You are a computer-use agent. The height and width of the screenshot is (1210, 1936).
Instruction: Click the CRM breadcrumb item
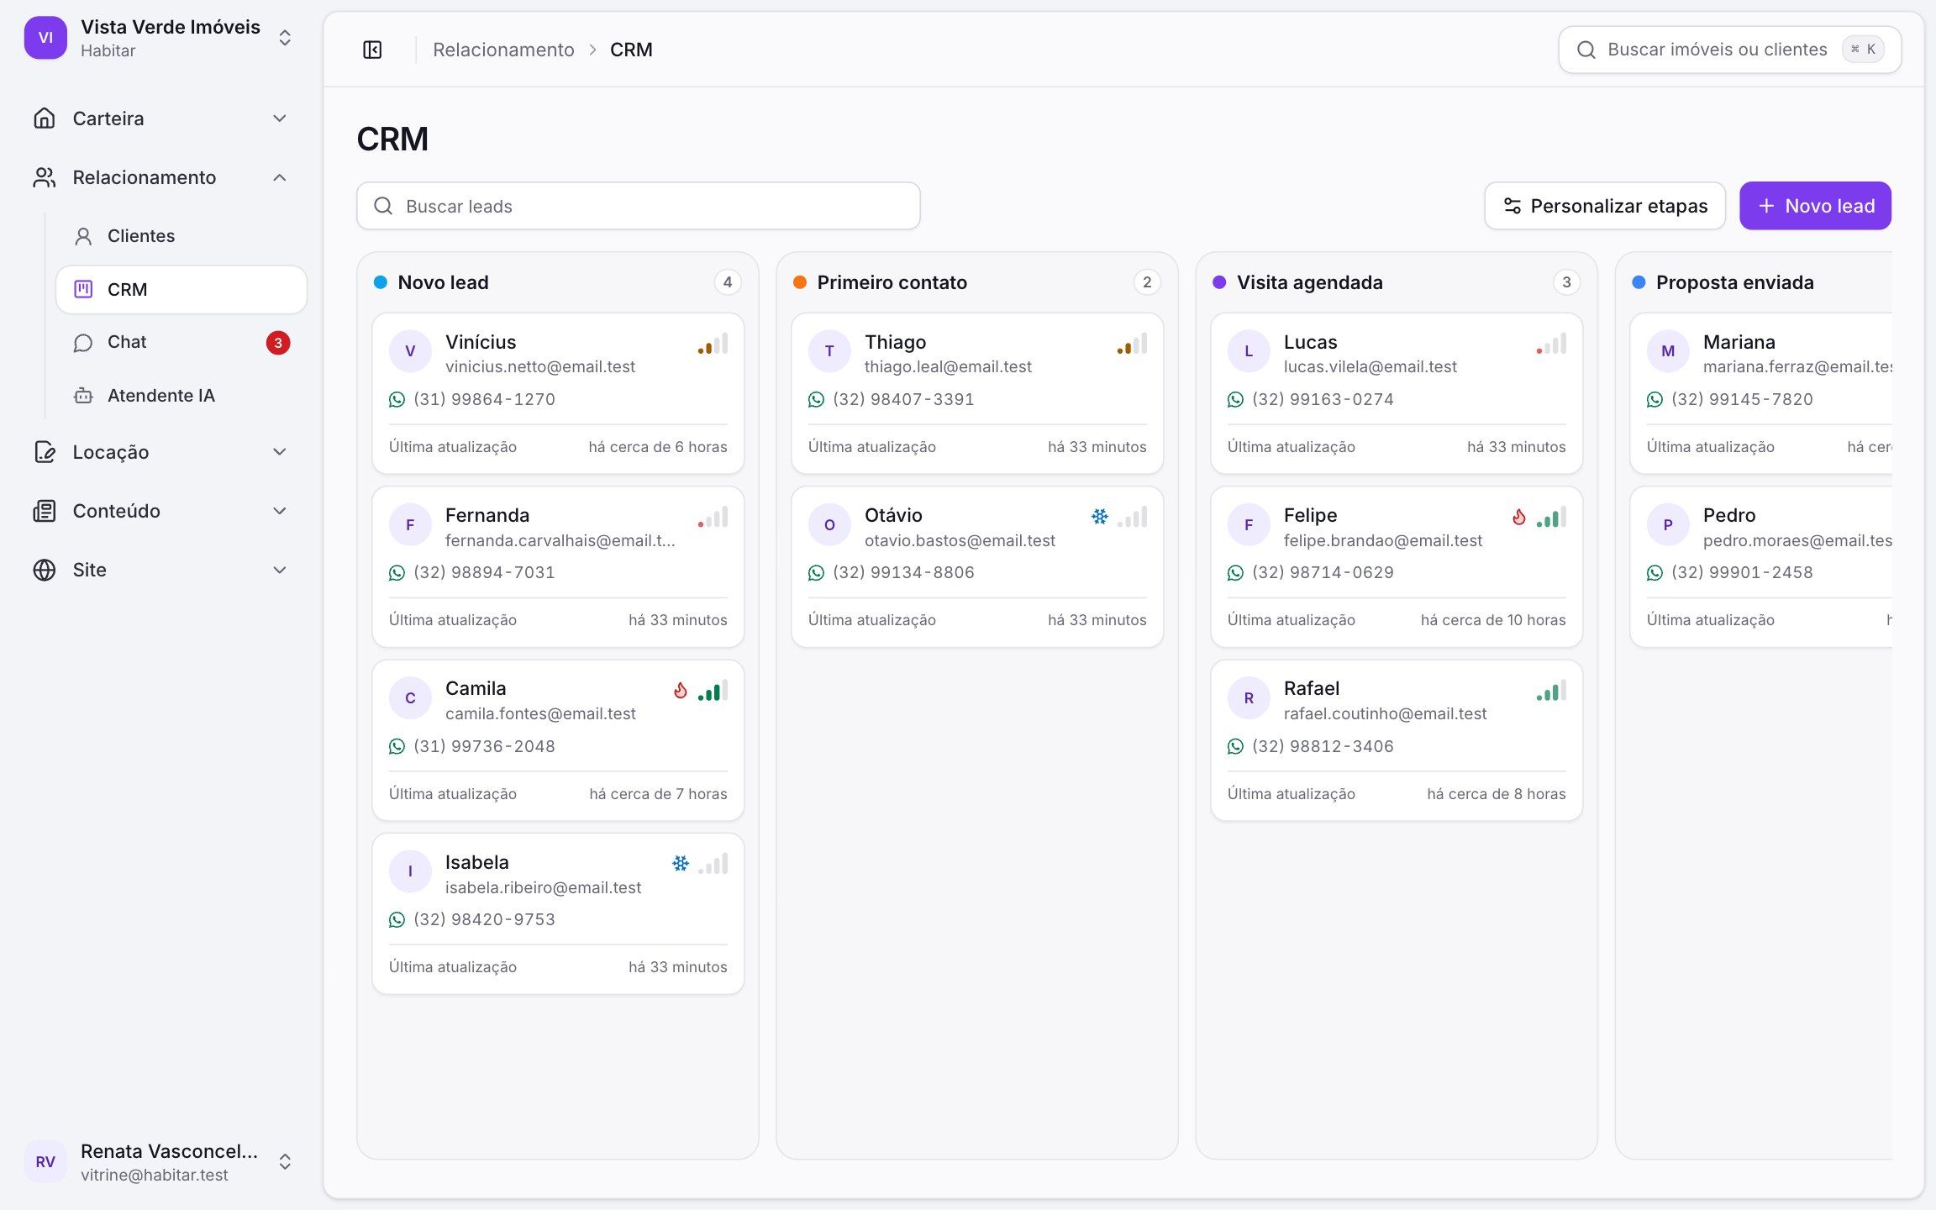[631, 50]
